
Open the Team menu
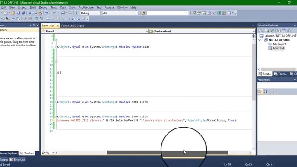coord(54,7)
